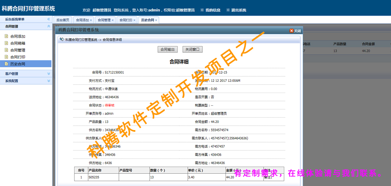
Task: Click contract number S1712150001
Action: point(114,73)
